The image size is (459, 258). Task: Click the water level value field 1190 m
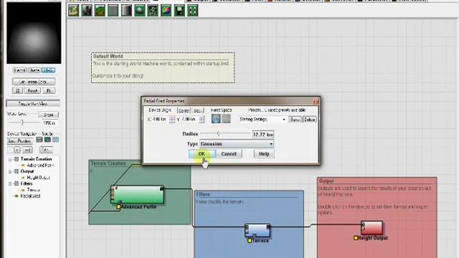click(x=49, y=123)
